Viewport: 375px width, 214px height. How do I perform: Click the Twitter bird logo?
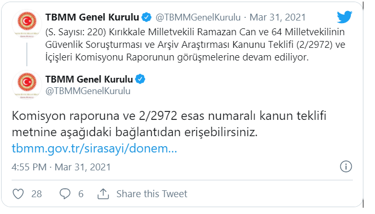point(344,17)
